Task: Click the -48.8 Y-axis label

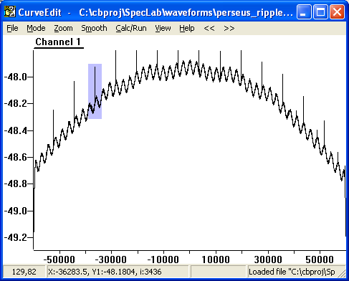Action: click(x=16, y=184)
